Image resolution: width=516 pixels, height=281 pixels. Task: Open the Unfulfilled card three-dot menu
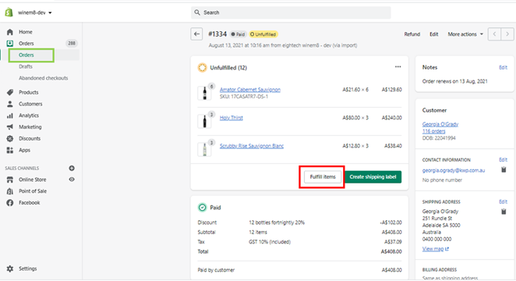(398, 67)
